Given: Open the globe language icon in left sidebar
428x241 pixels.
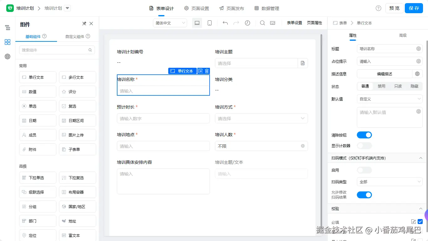Looking at the screenshot, I should pos(8,56).
